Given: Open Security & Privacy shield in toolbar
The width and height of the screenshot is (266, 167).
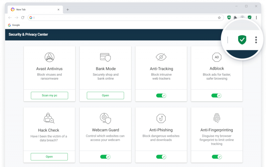Looking at the screenshot, I should coord(250,17).
